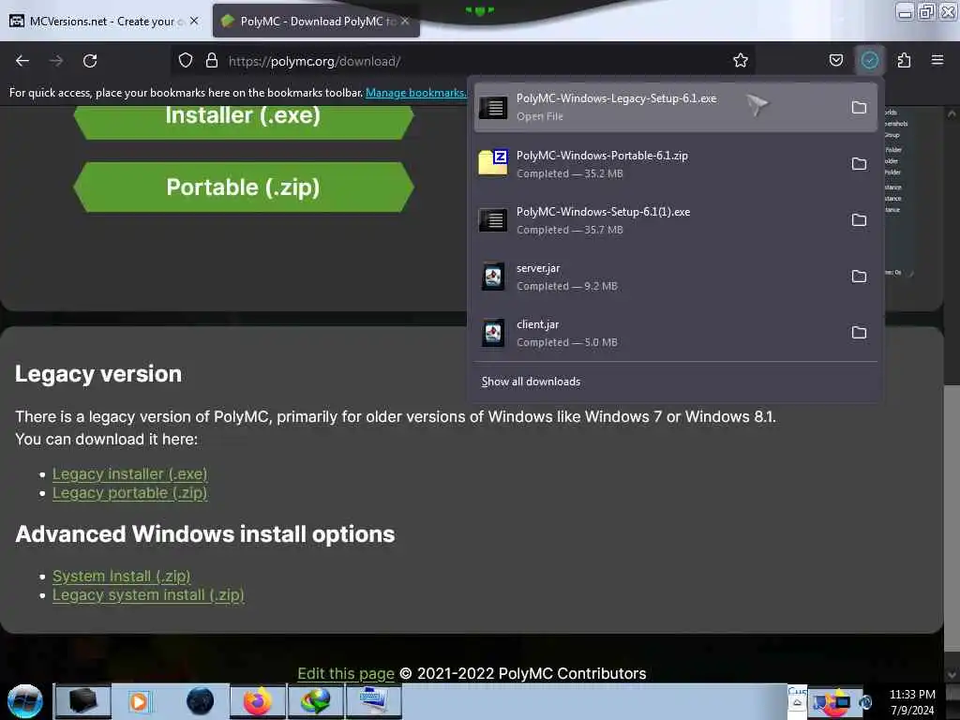This screenshot has height=720, width=960.
Task: Open the Legacy system install (.zip) link
Action: 148,595
